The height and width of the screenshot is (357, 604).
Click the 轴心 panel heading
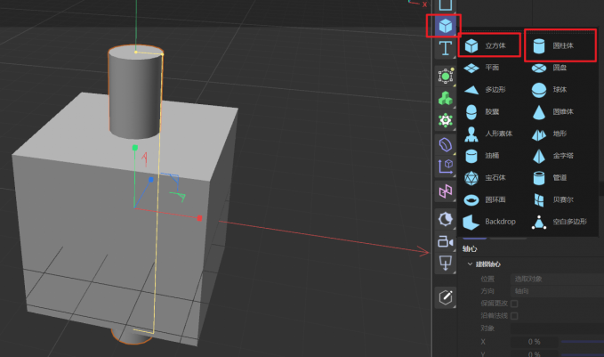(x=470, y=248)
